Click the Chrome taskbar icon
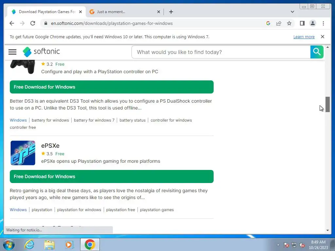This screenshot has height=251, width=335. [90, 244]
